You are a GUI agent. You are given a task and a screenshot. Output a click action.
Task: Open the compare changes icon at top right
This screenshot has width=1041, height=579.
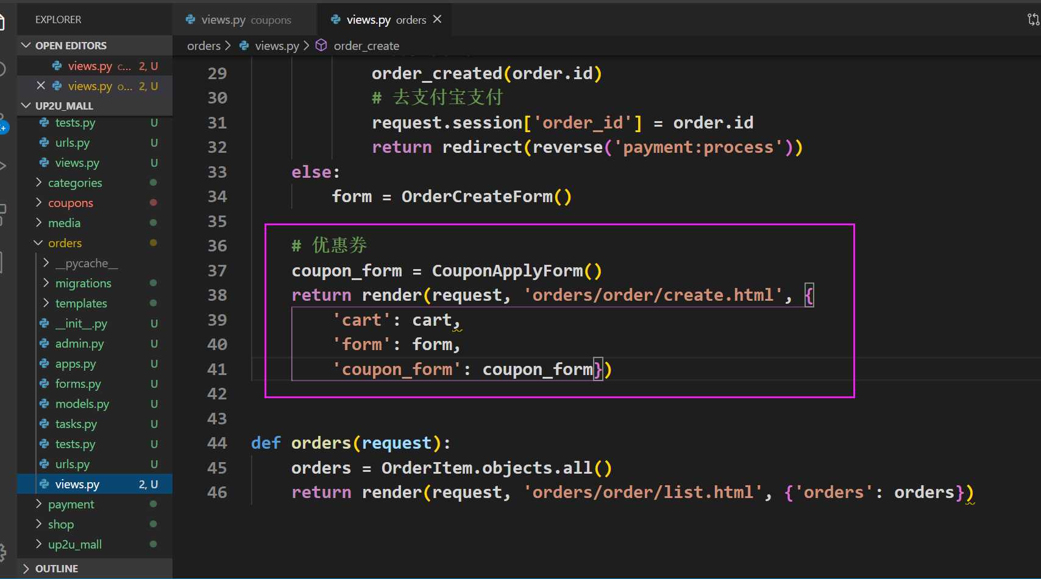(1033, 19)
